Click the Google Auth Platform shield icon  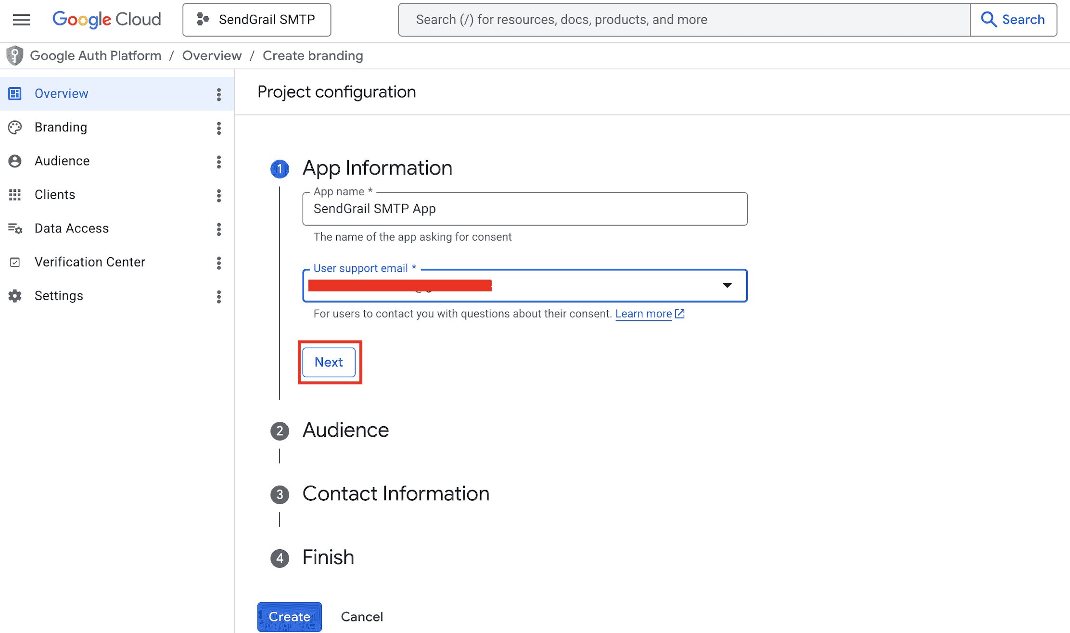coord(15,56)
